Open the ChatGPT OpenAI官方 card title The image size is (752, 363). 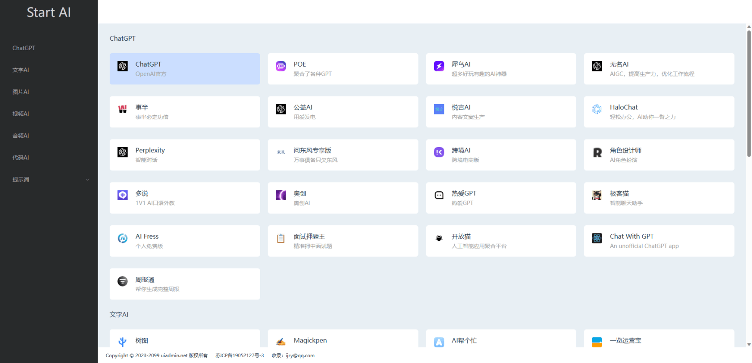149,64
